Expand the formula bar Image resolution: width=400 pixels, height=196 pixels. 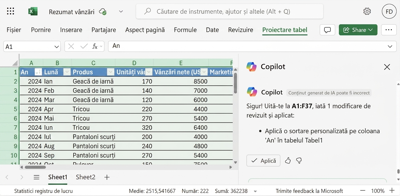390,47
